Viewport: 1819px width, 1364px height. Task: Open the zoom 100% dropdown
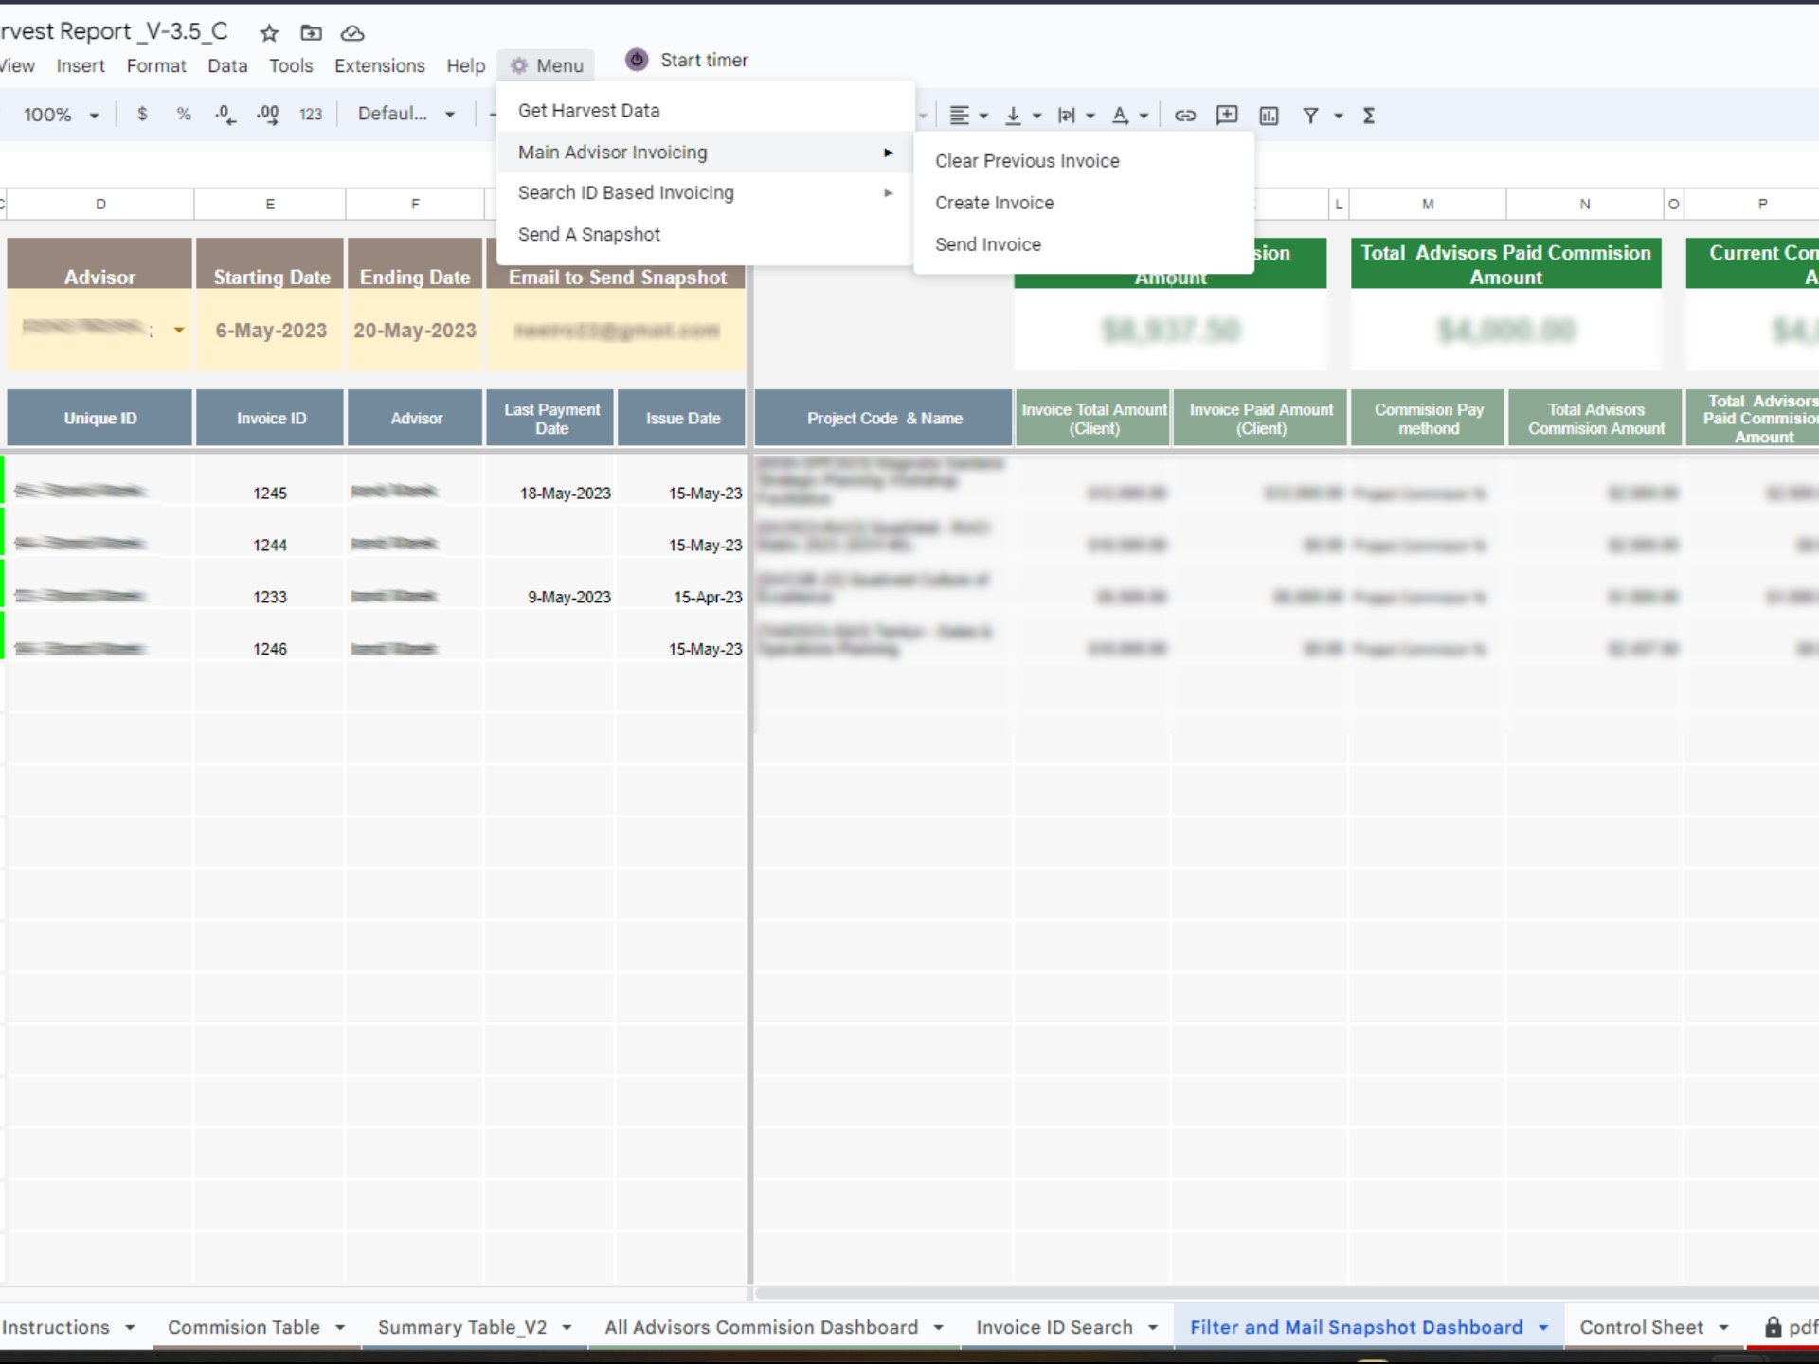[61, 115]
